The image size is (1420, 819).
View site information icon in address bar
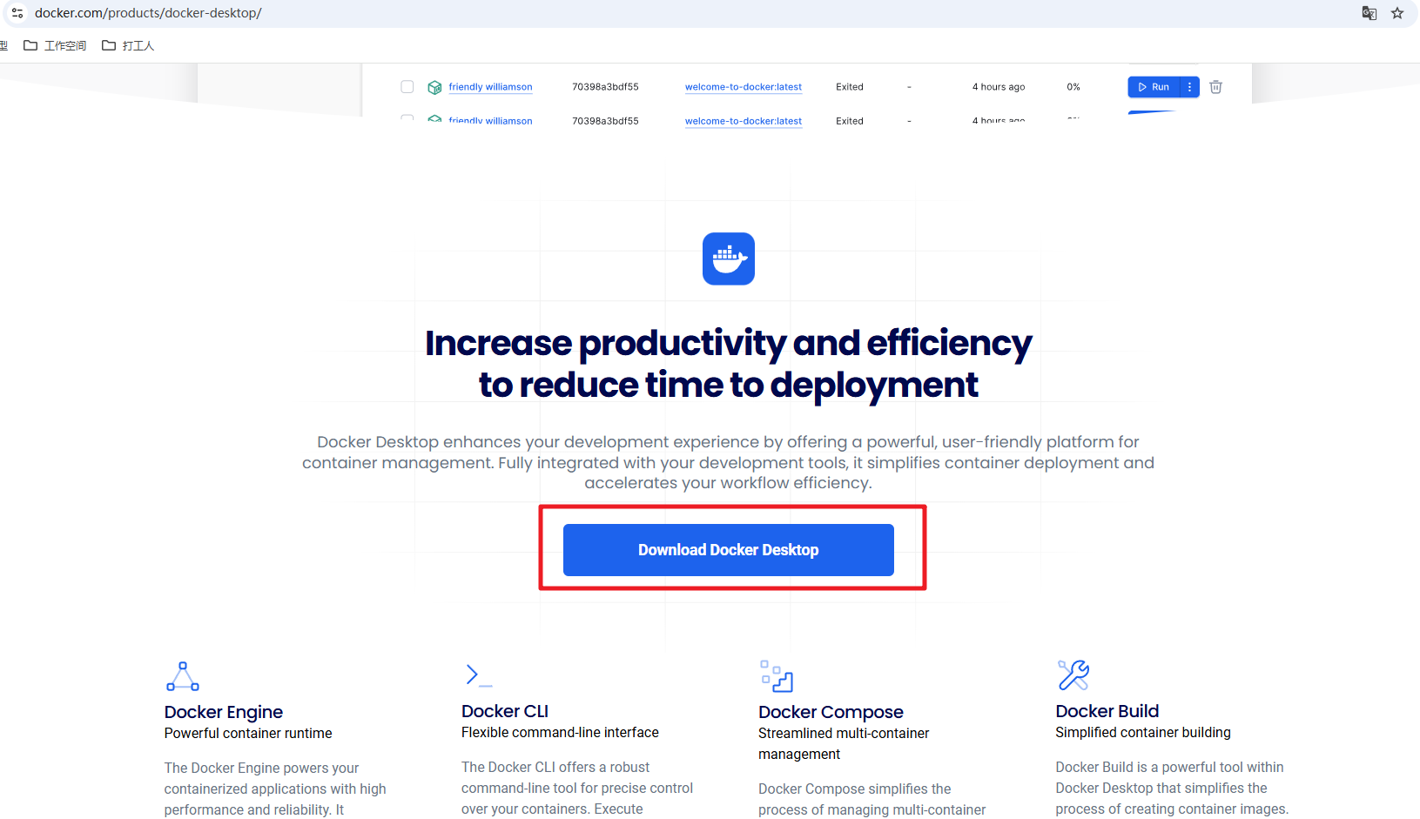click(17, 13)
